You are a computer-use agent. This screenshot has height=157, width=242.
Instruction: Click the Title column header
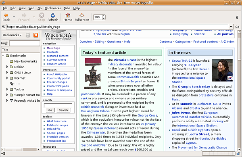pos(21,50)
